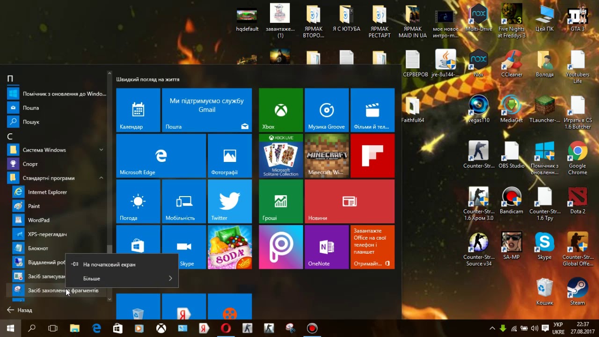Click Швидкий погляд на життя group title
The image size is (599, 337).
148,80
